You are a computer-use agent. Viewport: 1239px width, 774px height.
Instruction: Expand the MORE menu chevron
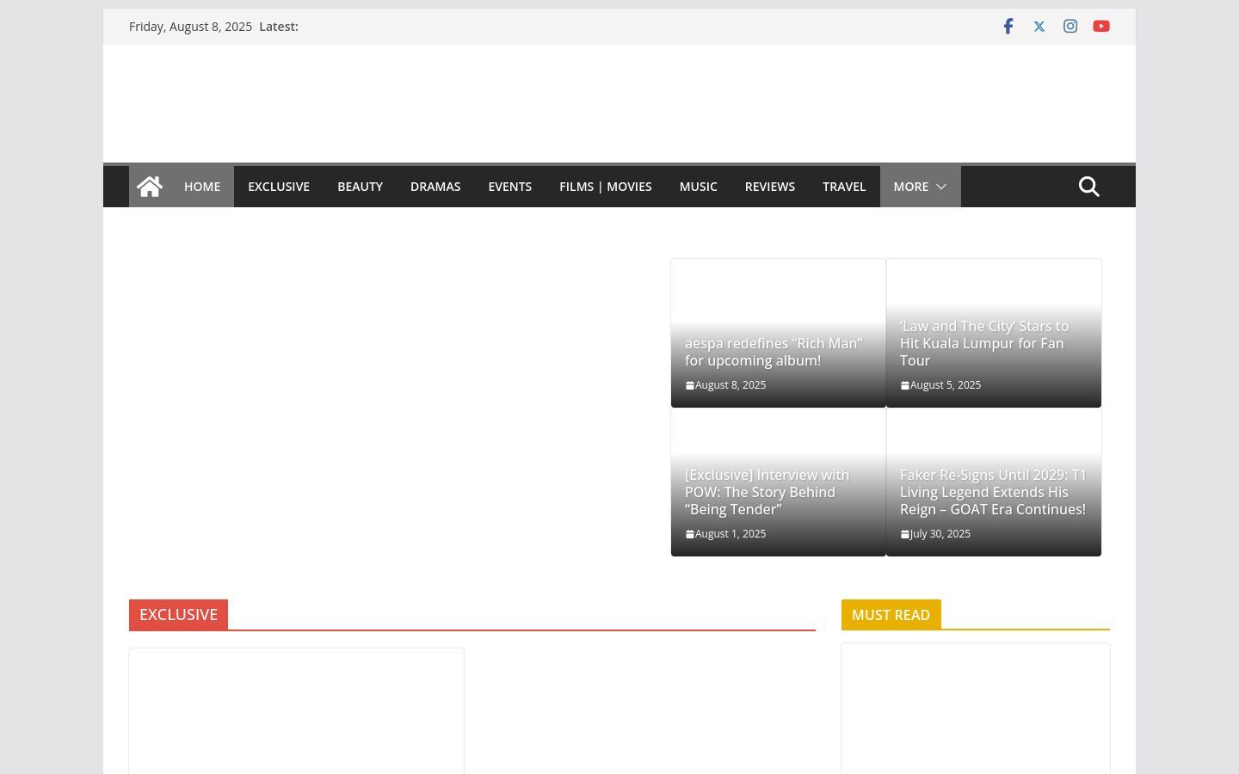click(941, 187)
